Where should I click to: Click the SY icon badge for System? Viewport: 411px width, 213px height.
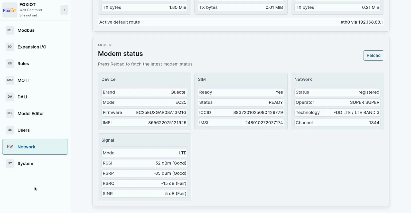10,163
